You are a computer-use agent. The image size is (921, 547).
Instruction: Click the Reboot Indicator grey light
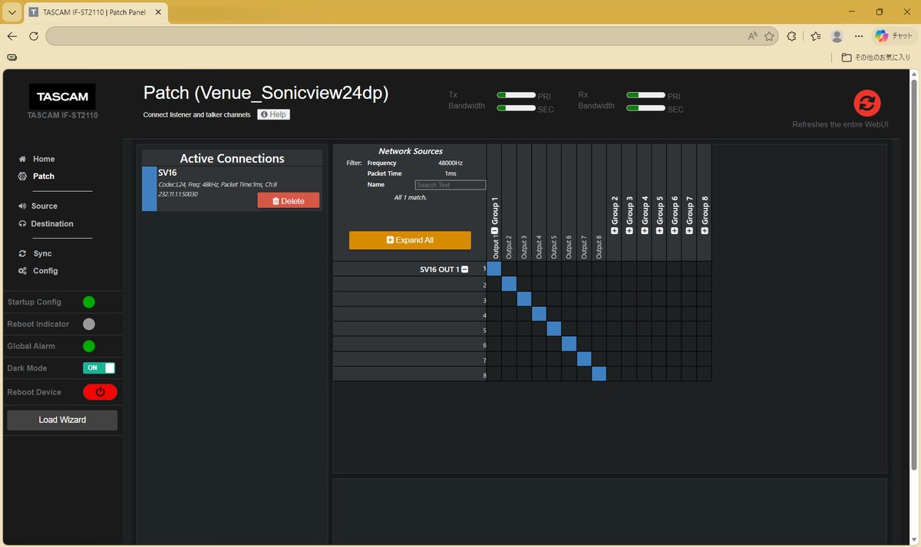click(89, 325)
